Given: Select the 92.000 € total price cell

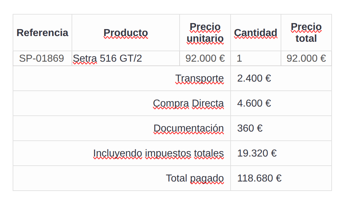Looking at the screenshot, I should coord(306,58).
